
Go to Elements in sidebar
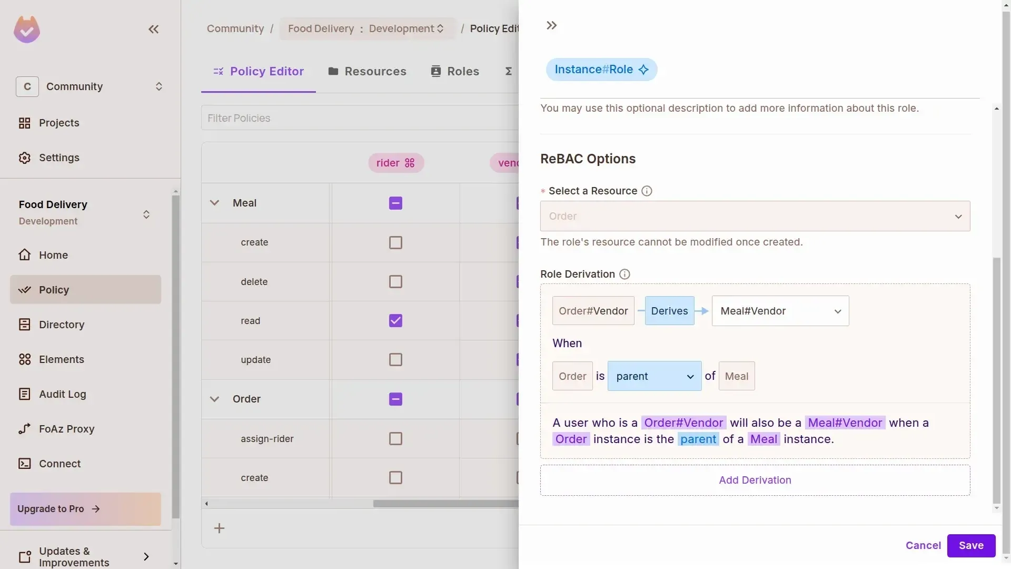[61, 359]
